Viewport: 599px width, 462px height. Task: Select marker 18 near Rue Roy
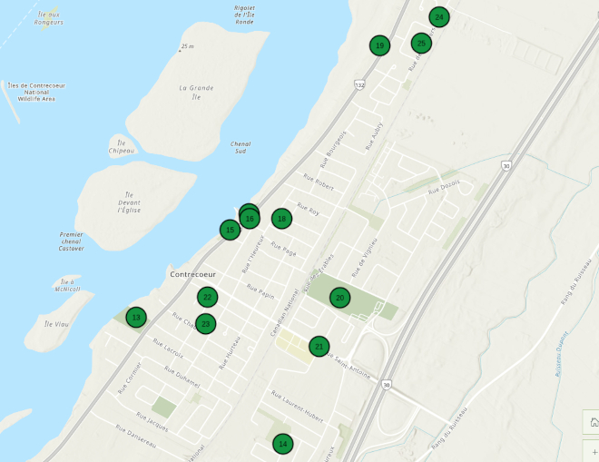(282, 219)
